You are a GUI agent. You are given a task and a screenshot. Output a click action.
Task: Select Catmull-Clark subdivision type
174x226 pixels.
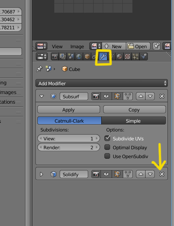point(69,121)
